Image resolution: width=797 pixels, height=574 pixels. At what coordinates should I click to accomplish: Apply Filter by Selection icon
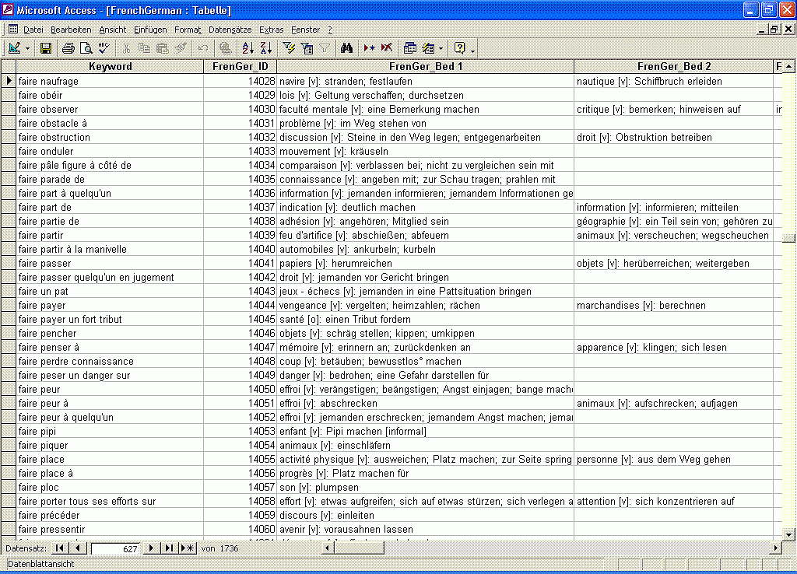coord(289,48)
